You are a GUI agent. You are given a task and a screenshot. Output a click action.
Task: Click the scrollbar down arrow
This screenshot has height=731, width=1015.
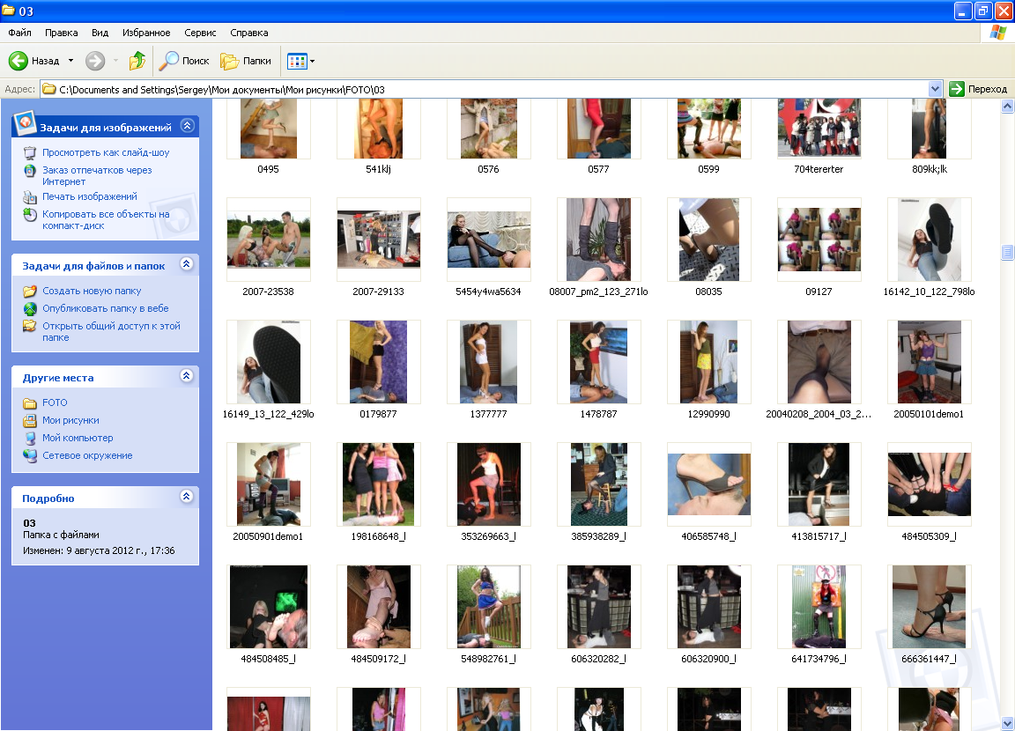coord(1007,723)
